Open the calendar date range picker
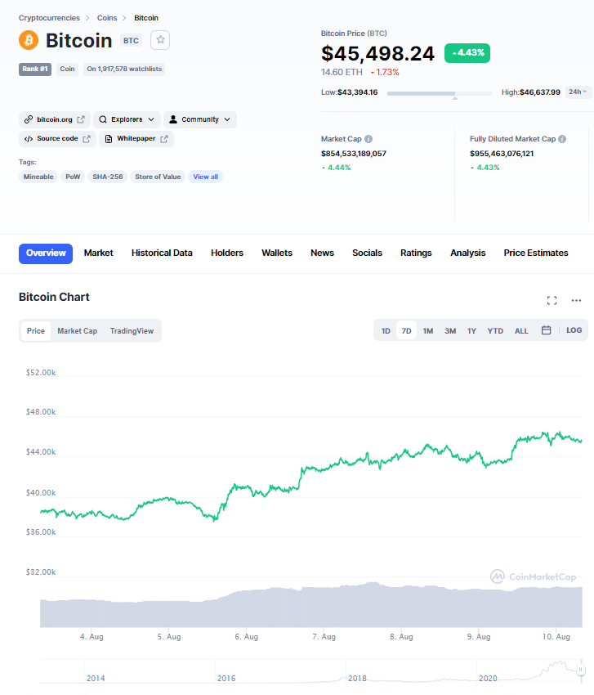This screenshot has width=594, height=695. [x=546, y=330]
